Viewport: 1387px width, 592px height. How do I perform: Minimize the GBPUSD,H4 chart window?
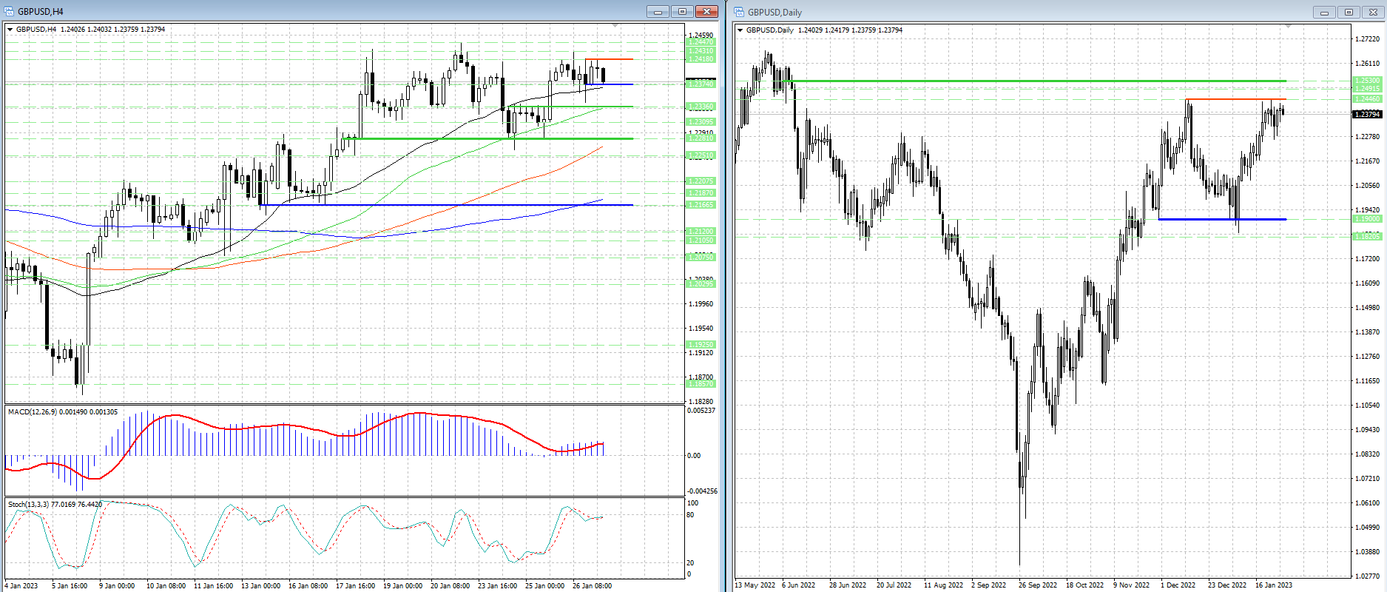[x=657, y=11]
